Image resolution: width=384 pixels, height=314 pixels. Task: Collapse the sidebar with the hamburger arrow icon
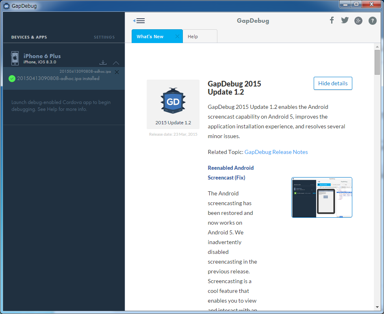pyautogui.click(x=139, y=21)
